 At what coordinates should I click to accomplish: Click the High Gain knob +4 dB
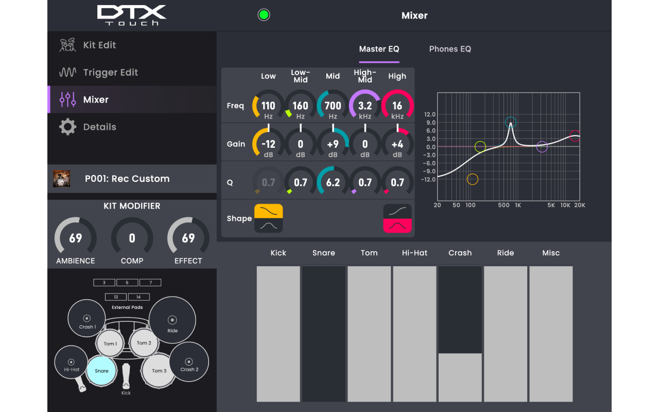coord(397,144)
